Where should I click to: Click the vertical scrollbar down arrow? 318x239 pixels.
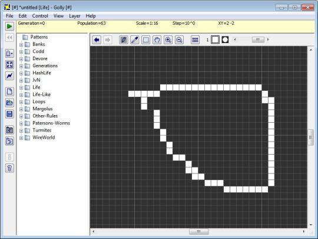(311, 225)
